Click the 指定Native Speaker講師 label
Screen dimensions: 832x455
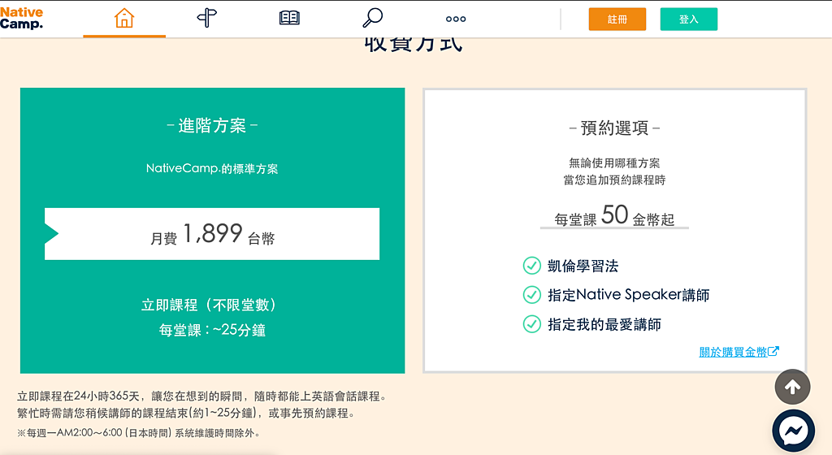point(628,295)
